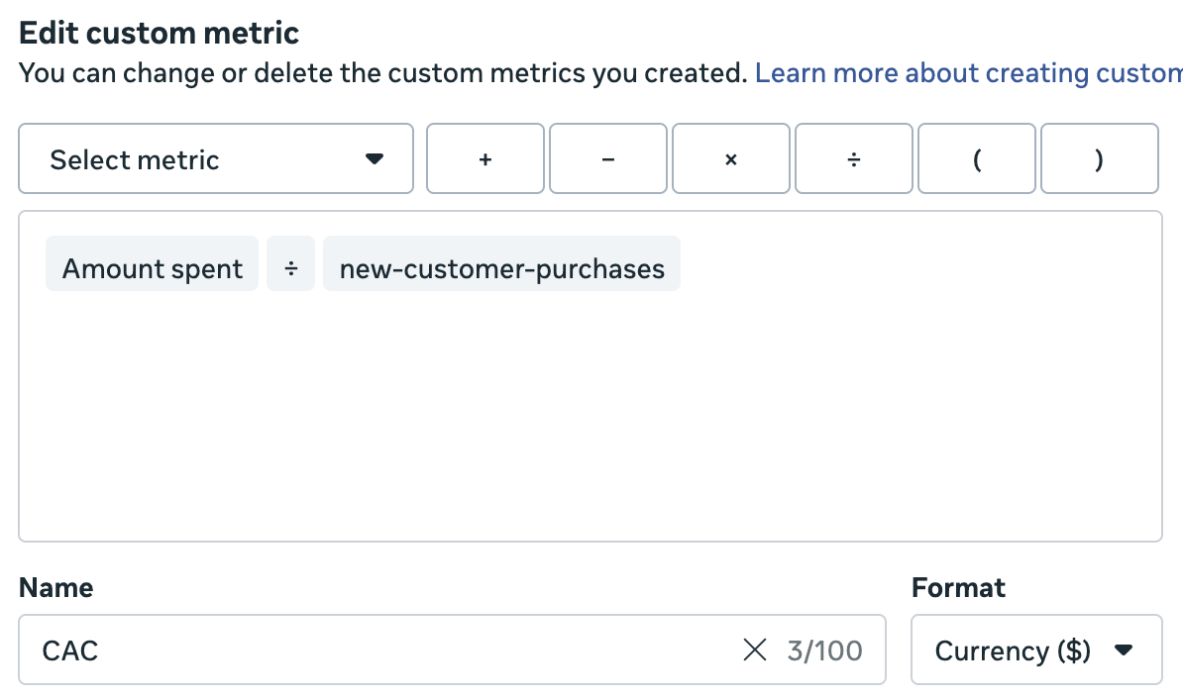Insert the division operator from toolbar
The width and height of the screenshot is (1183, 699).
pos(853,158)
